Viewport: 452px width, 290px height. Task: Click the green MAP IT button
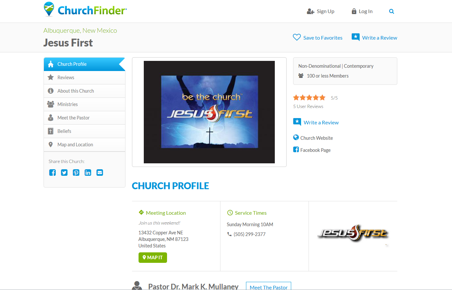point(153,258)
